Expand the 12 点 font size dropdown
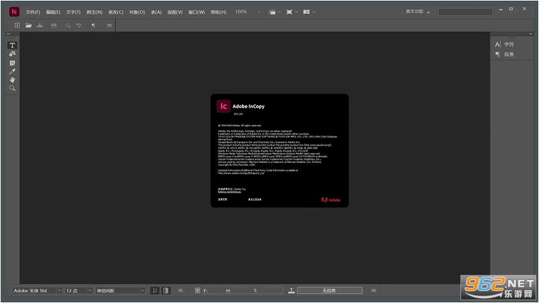This screenshot has height=303, width=539. (90, 291)
